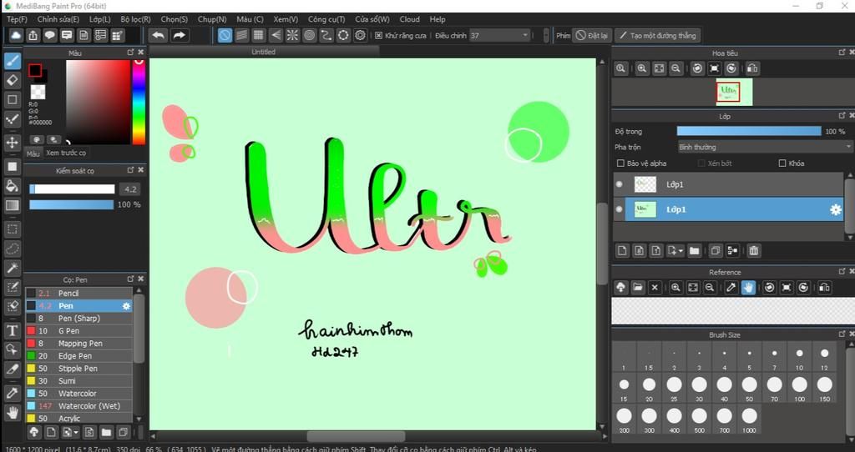Open the Điều chỉnh value dropdown
The width and height of the screenshot is (855, 452).
pos(499,35)
